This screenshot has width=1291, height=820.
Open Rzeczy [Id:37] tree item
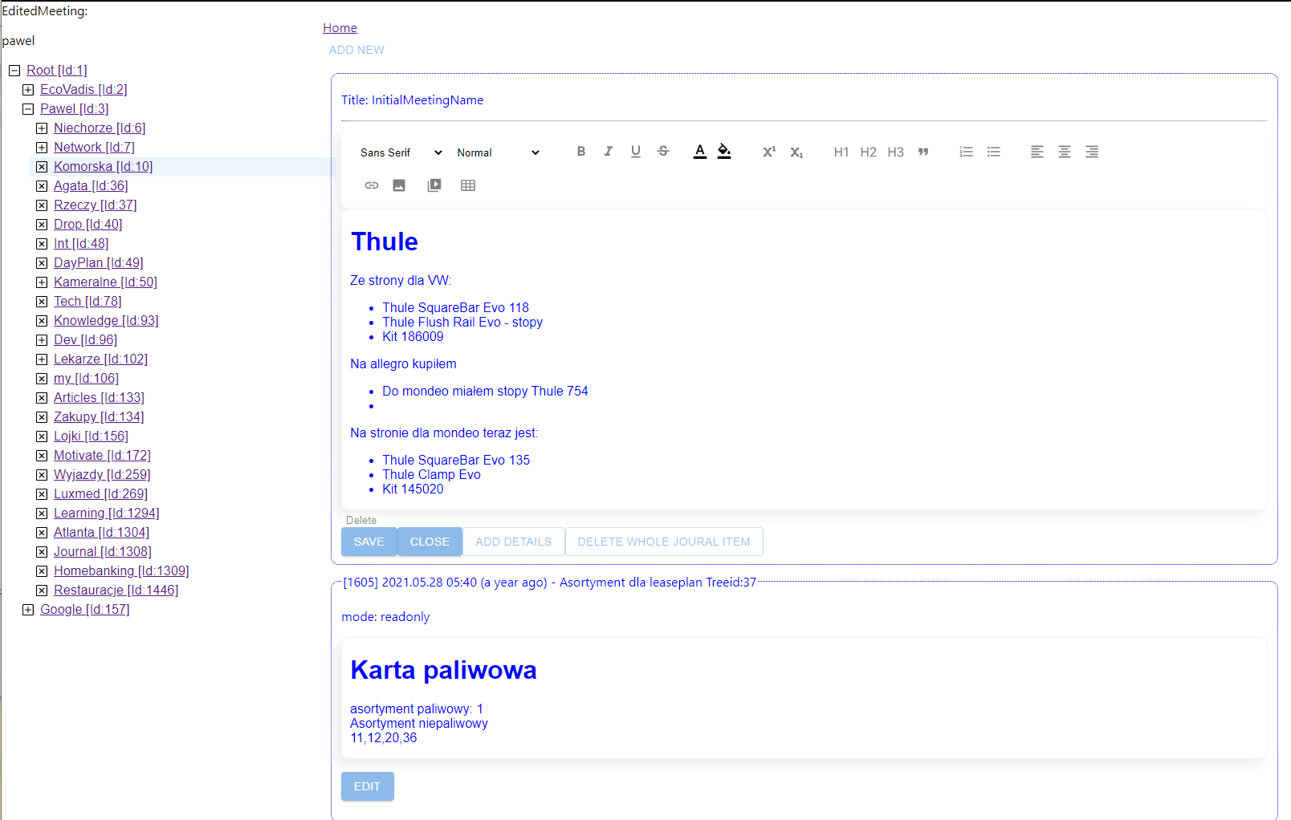95,205
